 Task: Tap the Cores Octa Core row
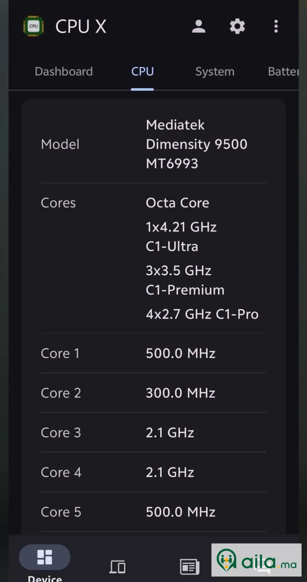pyautogui.click(x=153, y=258)
